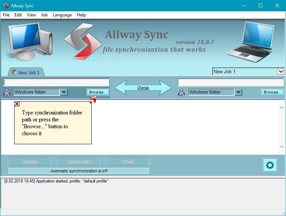Click the tooltip text about synchronization folder
This screenshot has height=216, width=286.
pos(52,123)
